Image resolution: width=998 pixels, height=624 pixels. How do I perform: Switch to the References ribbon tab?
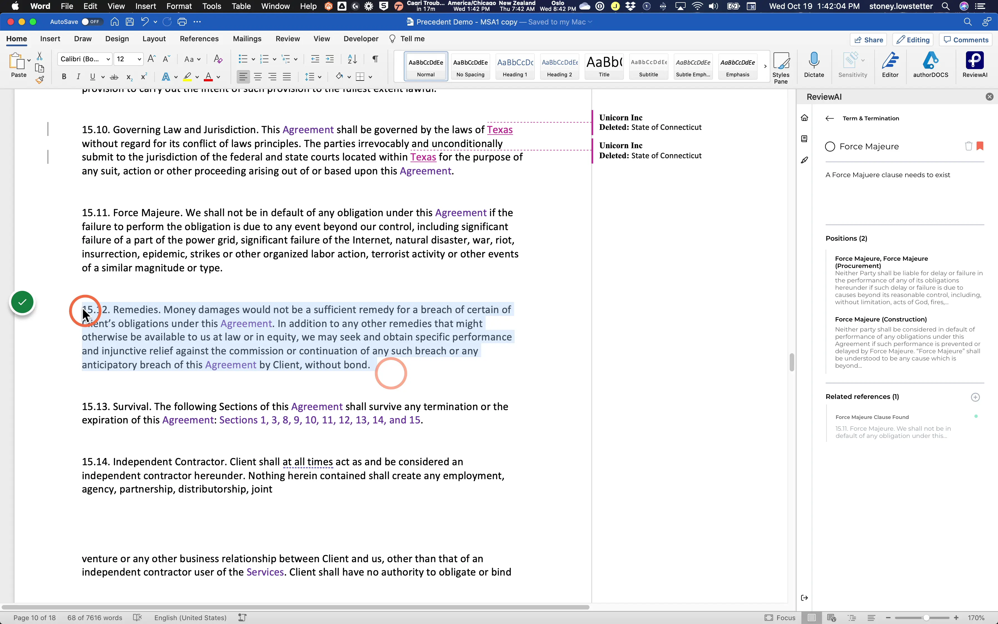pyautogui.click(x=199, y=39)
